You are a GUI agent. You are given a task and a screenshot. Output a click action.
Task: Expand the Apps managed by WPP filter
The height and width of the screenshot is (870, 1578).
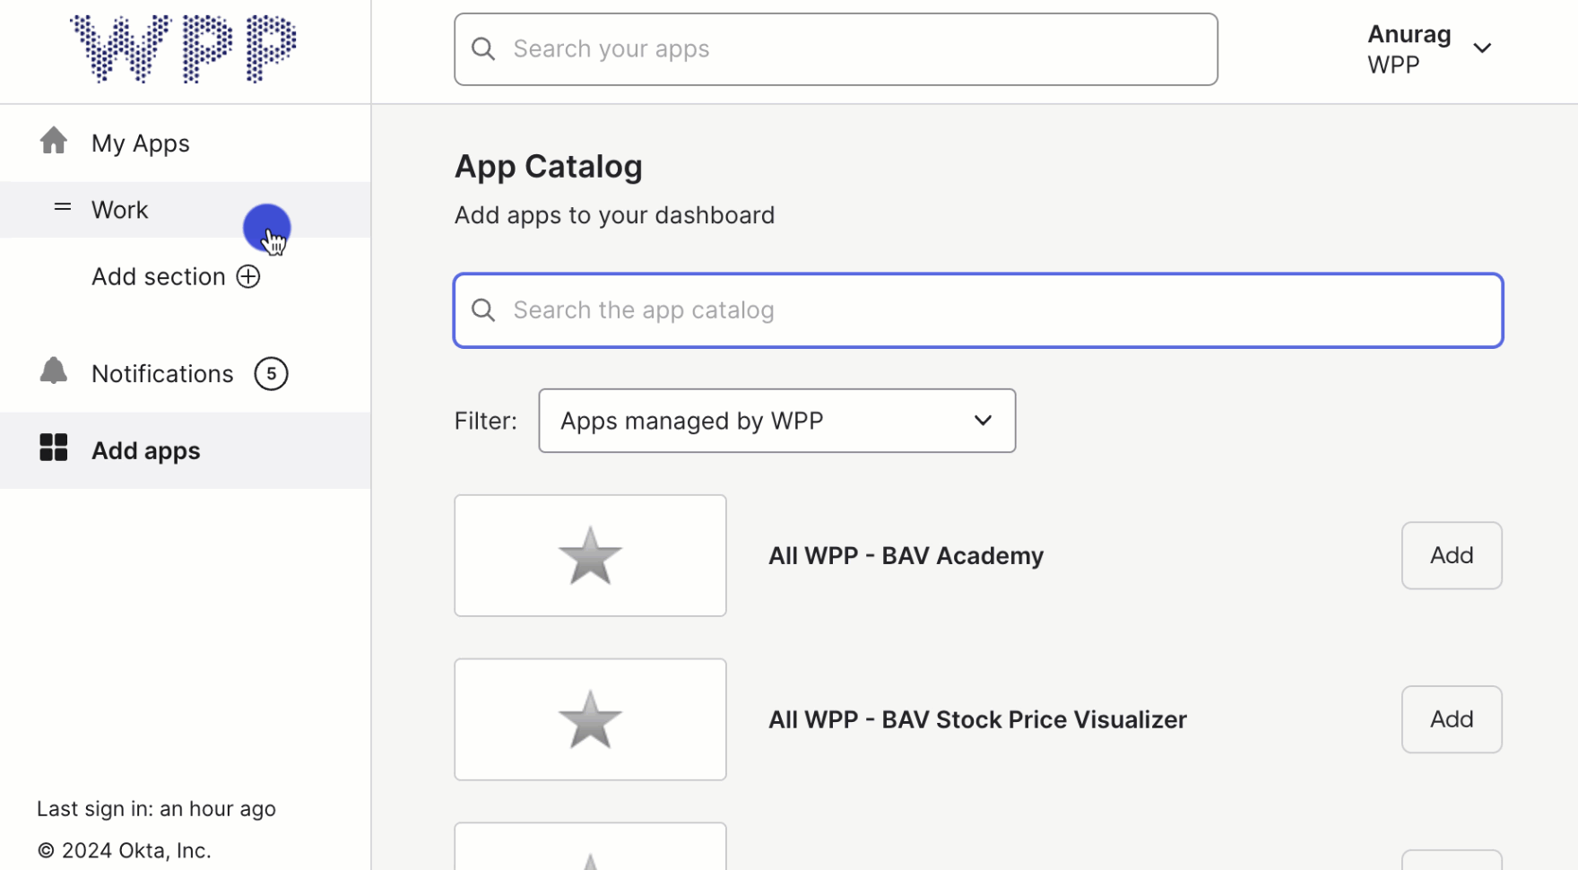click(x=776, y=421)
